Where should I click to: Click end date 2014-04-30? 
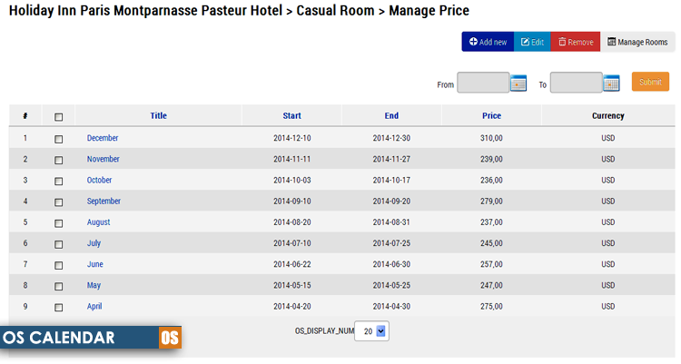(391, 306)
